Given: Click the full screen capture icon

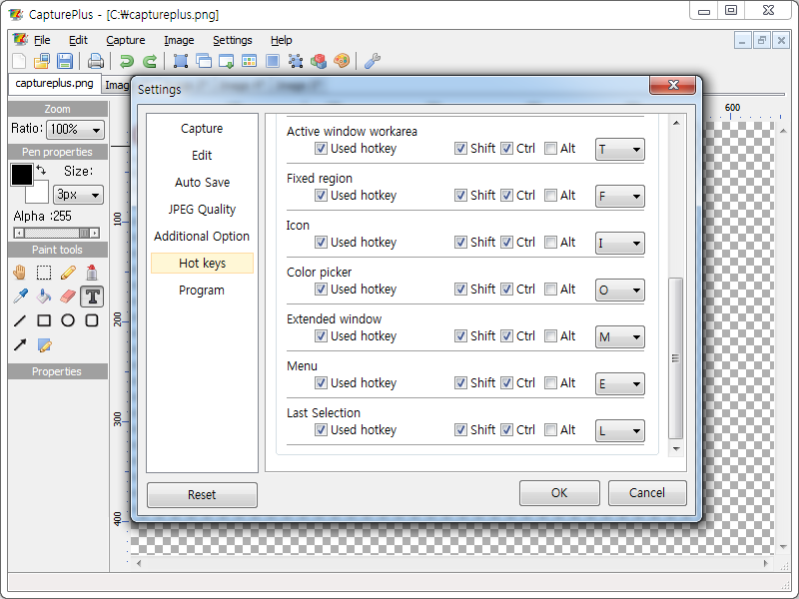Looking at the screenshot, I should (273, 61).
